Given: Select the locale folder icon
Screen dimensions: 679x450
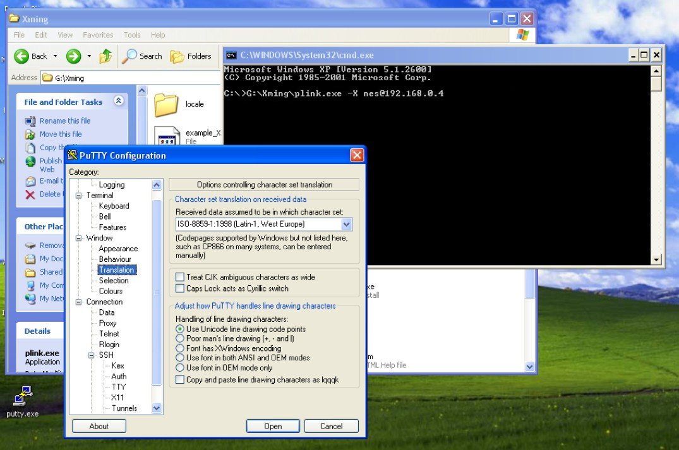Looking at the screenshot, I should (166, 105).
